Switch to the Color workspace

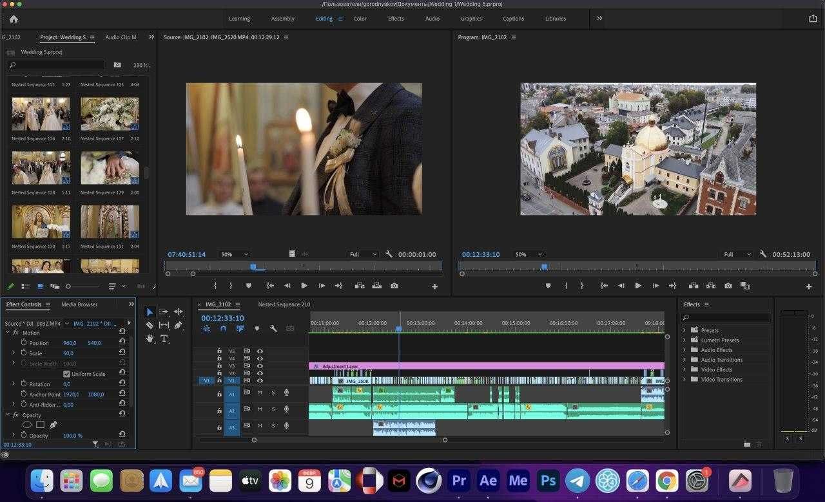coord(360,19)
